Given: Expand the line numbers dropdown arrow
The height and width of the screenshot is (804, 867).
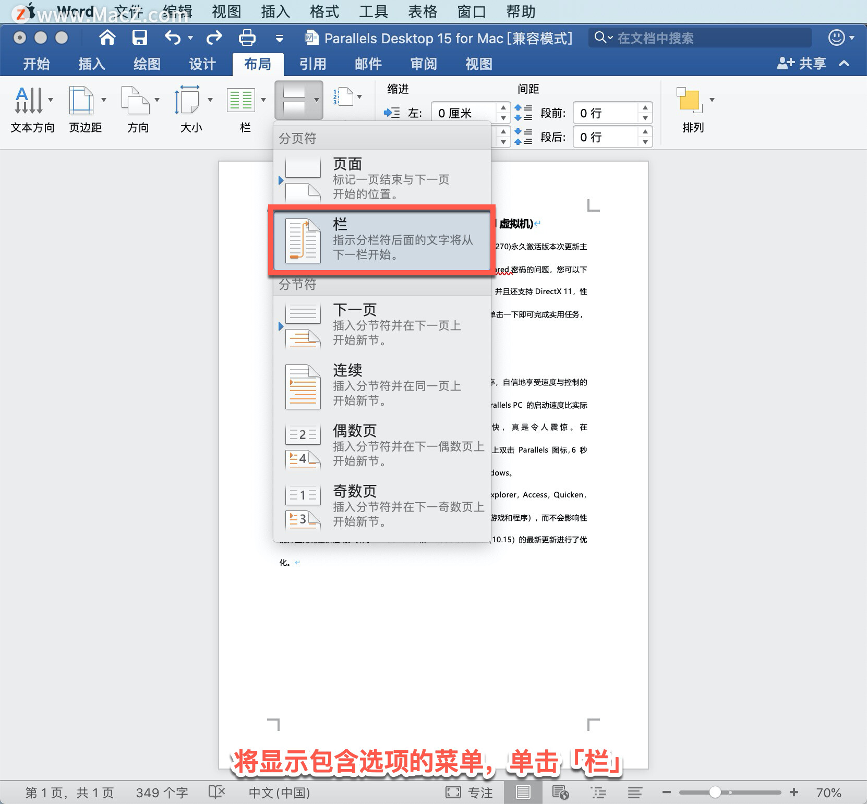Looking at the screenshot, I should click(359, 96).
